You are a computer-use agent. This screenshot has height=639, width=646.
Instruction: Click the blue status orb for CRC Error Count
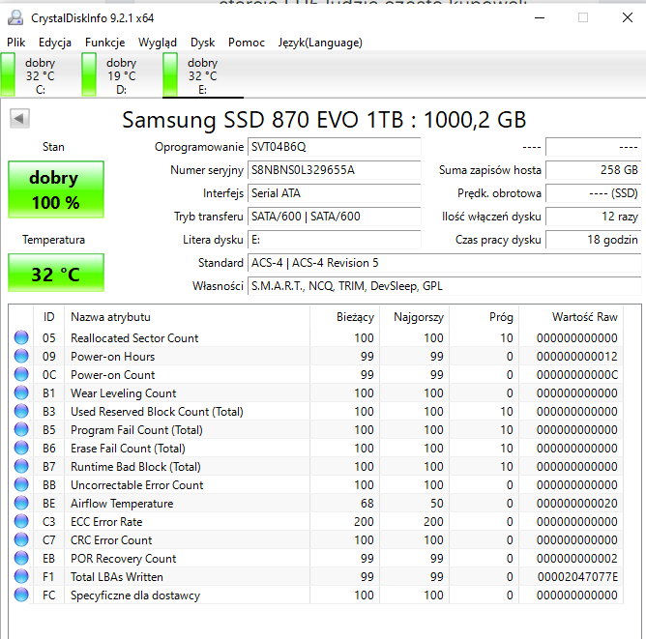21,539
